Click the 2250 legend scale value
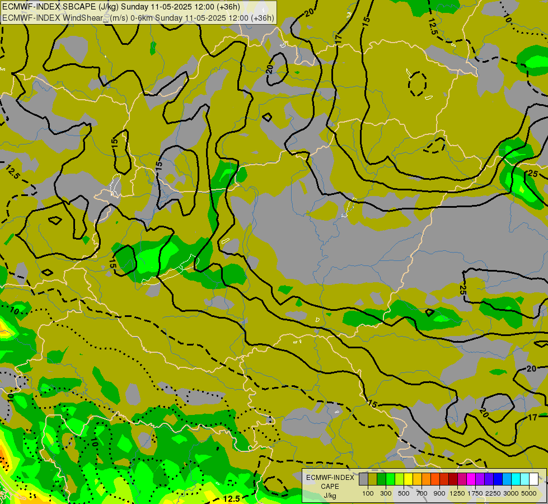548x504 pixels. coord(493,493)
